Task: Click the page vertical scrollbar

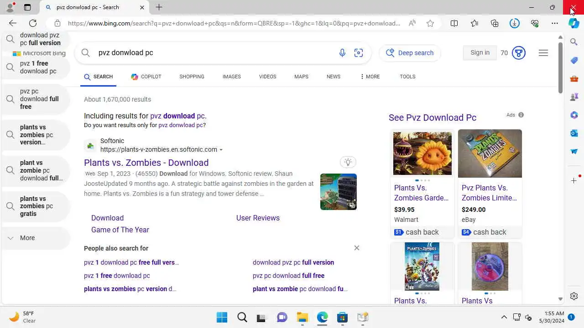Action: point(560,67)
